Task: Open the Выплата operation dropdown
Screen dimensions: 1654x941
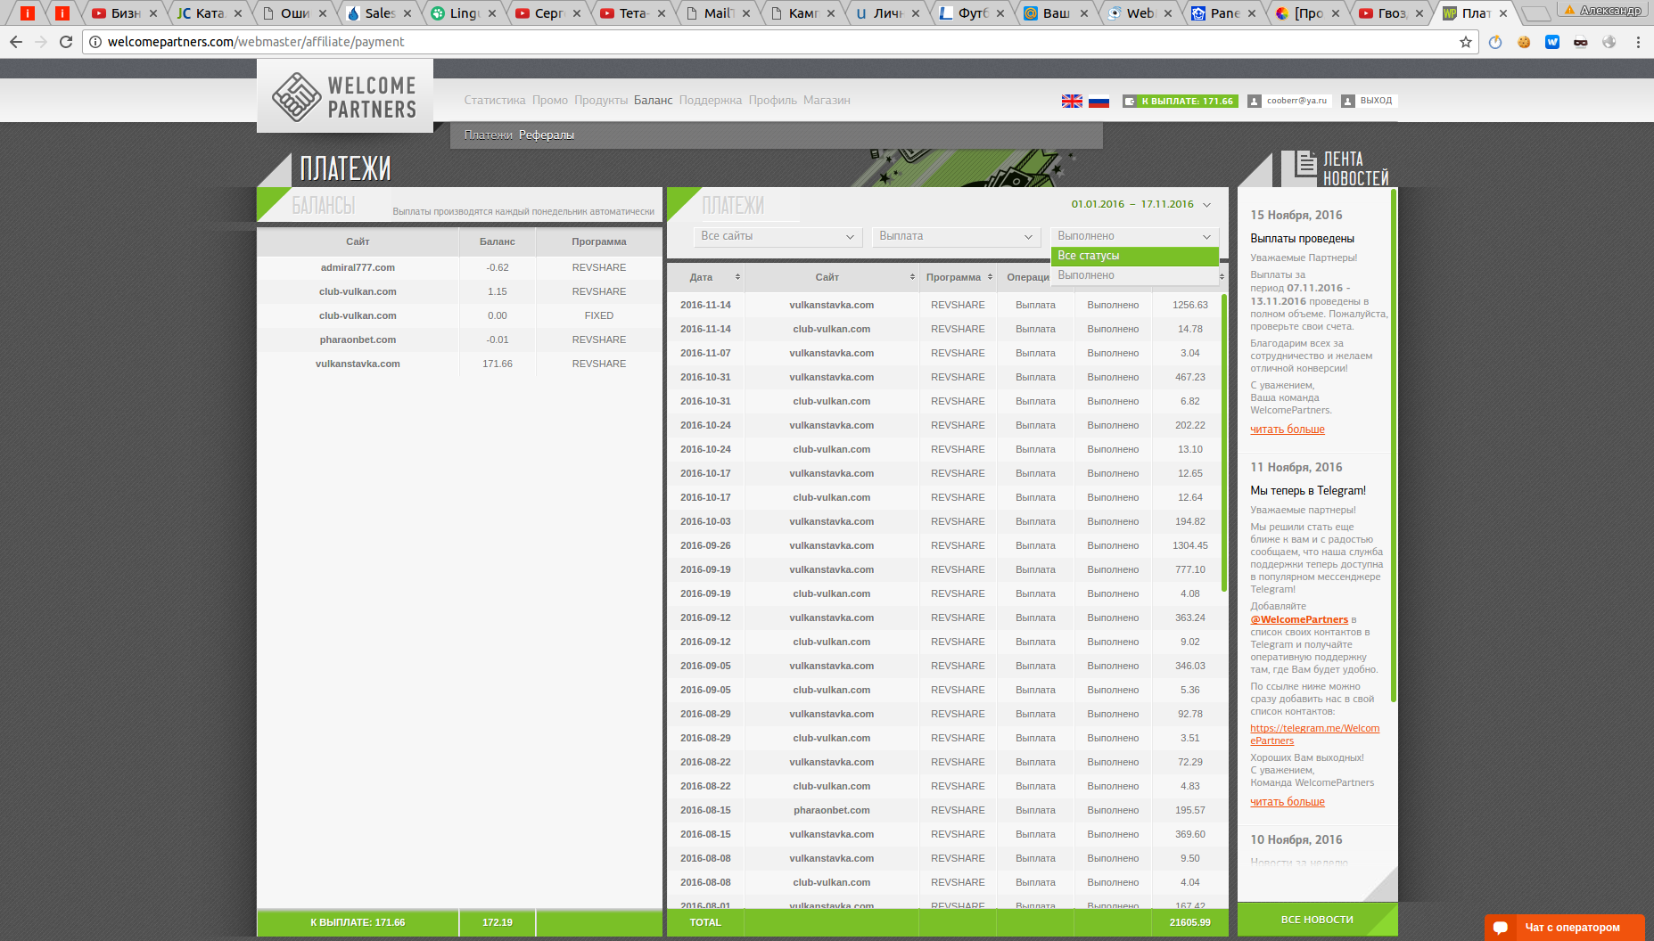Action: (x=956, y=236)
